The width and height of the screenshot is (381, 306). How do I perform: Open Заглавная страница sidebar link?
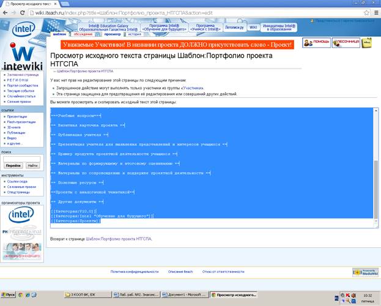click(23, 75)
